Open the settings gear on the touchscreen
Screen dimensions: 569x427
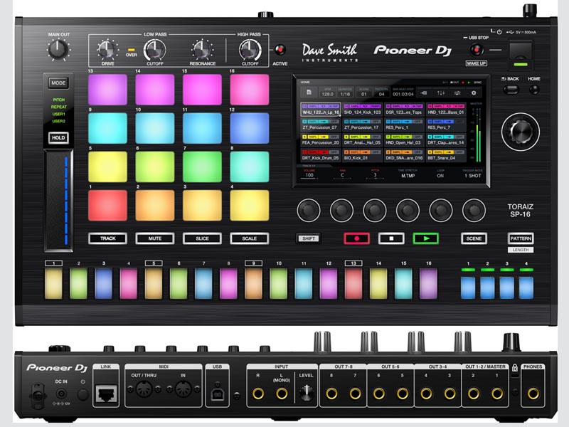(474, 93)
